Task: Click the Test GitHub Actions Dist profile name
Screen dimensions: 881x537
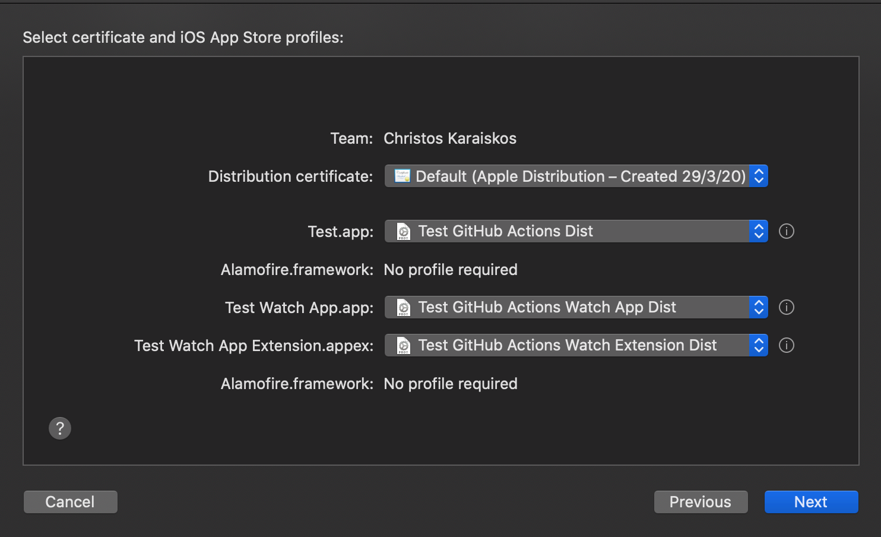Action: point(505,231)
